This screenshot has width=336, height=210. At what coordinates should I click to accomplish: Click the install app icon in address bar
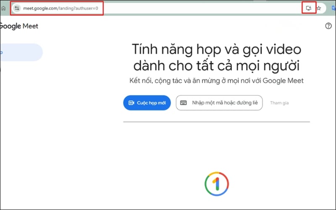click(x=309, y=8)
